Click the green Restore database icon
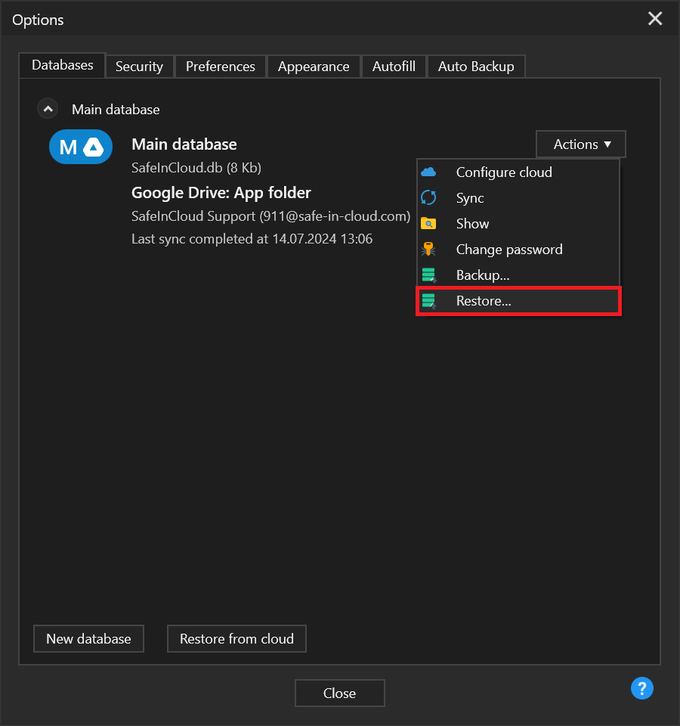Viewport: 680px width, 726px height. 429,301
